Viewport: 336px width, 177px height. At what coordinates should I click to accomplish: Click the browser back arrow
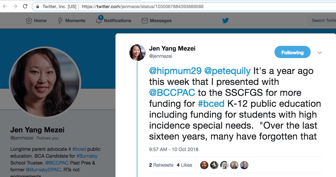coord(5,6)
